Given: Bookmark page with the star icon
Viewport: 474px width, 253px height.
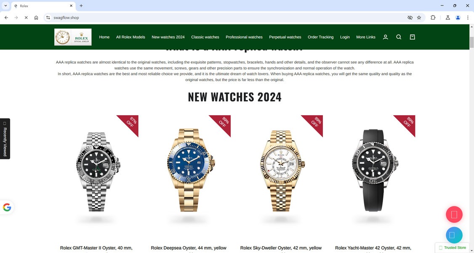Looking at the screenshot, I should tap(419, 18).
